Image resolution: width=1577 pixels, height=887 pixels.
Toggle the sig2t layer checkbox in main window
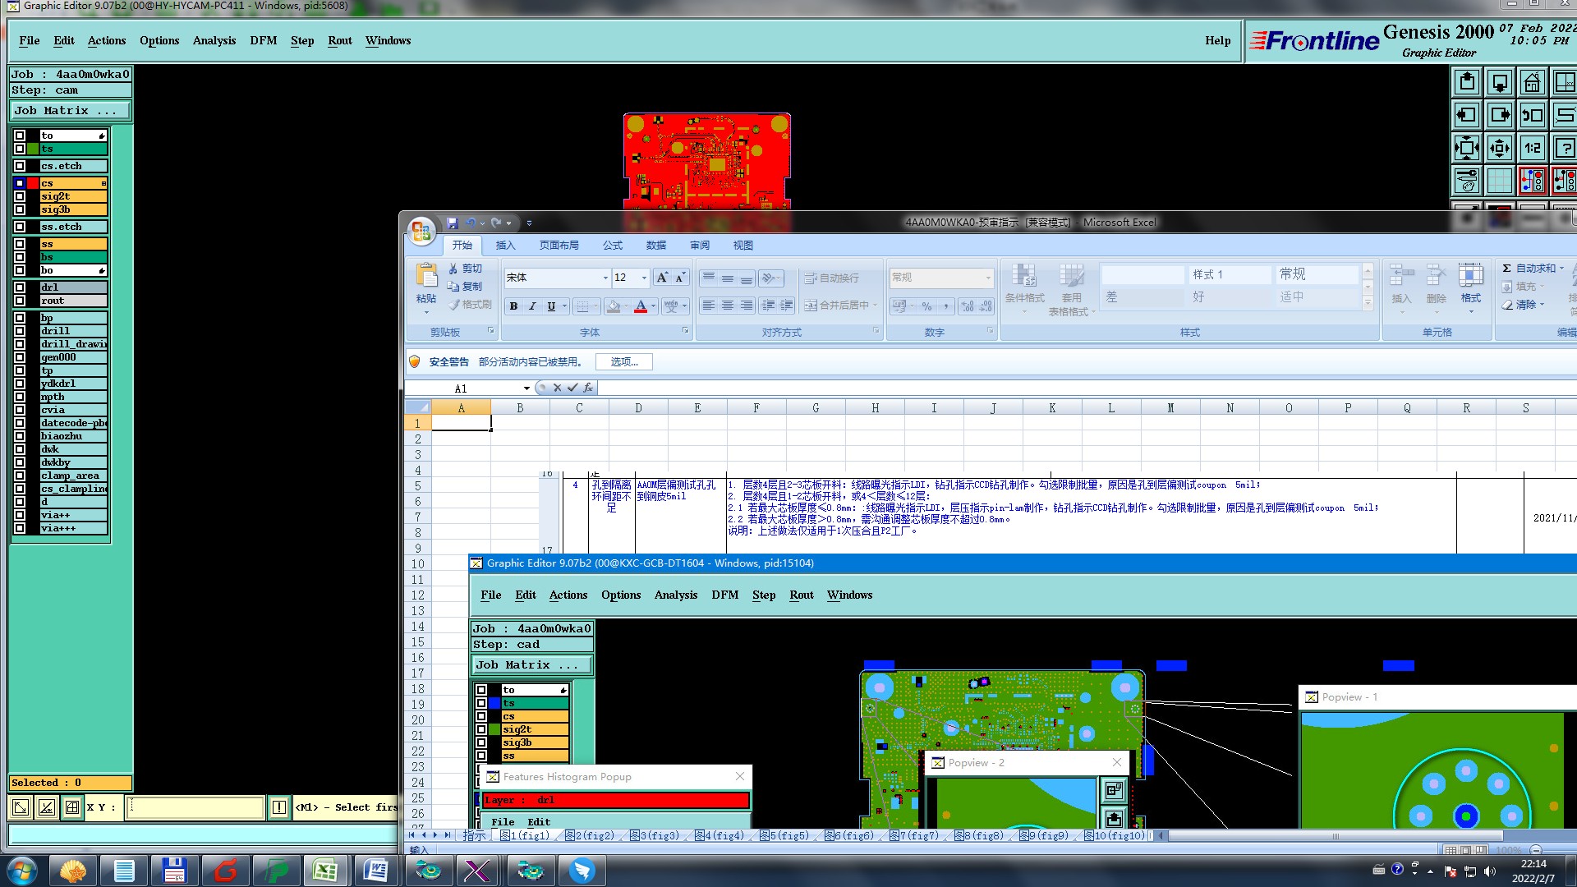[x=20, y=196]
